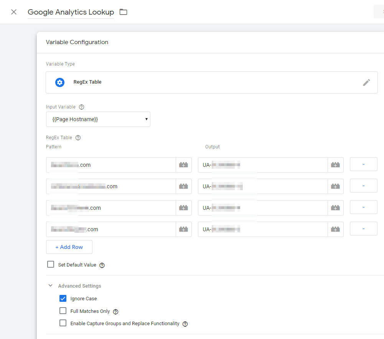Close the variable editor with X icon
384x339 pixels.
(14, 12)
